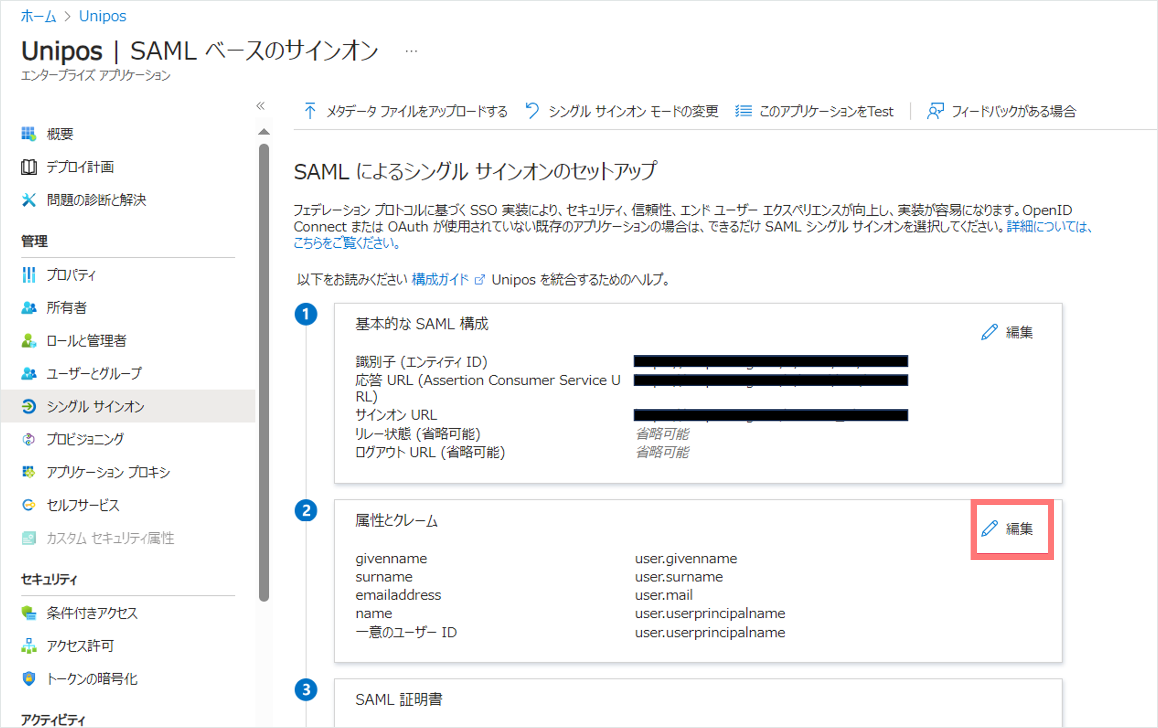Click the sidebar scrollbar up arrow
The image size is (1158, 728).
point(264,132)
